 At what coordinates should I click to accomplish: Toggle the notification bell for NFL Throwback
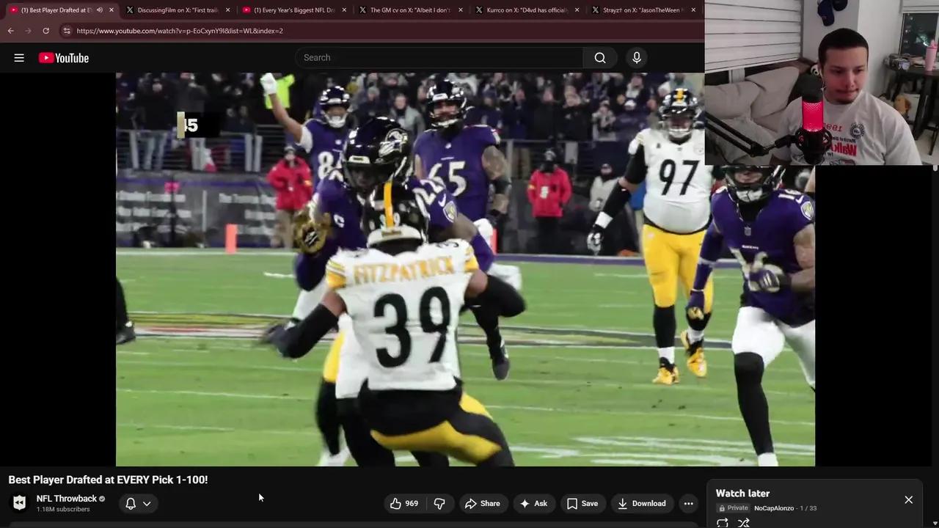pyautogui.click(x=131, y=503)
